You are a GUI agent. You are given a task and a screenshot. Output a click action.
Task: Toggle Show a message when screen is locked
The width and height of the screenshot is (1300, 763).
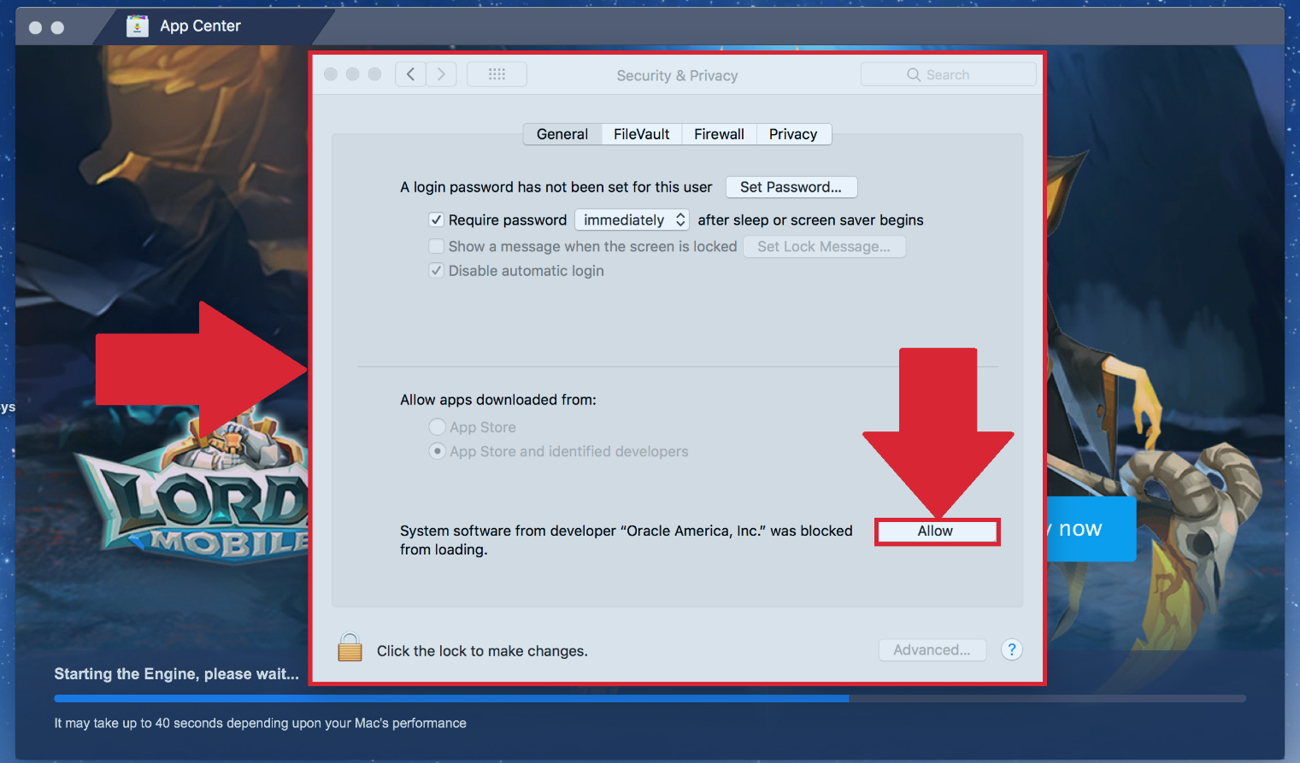[436, 246]
